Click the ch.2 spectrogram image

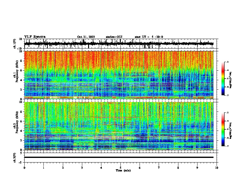point(119,126)
